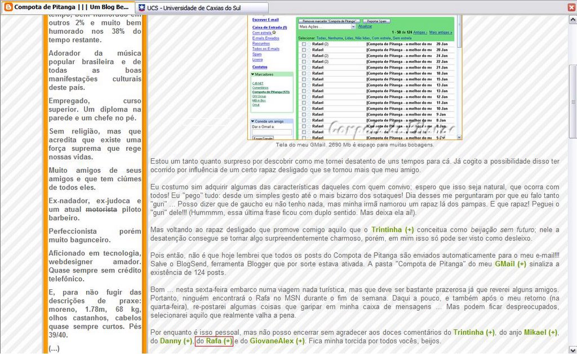Click the Blogger favicon on the first tab
Viewport: 577px width, 354px height.
click(x=8, y=7)
